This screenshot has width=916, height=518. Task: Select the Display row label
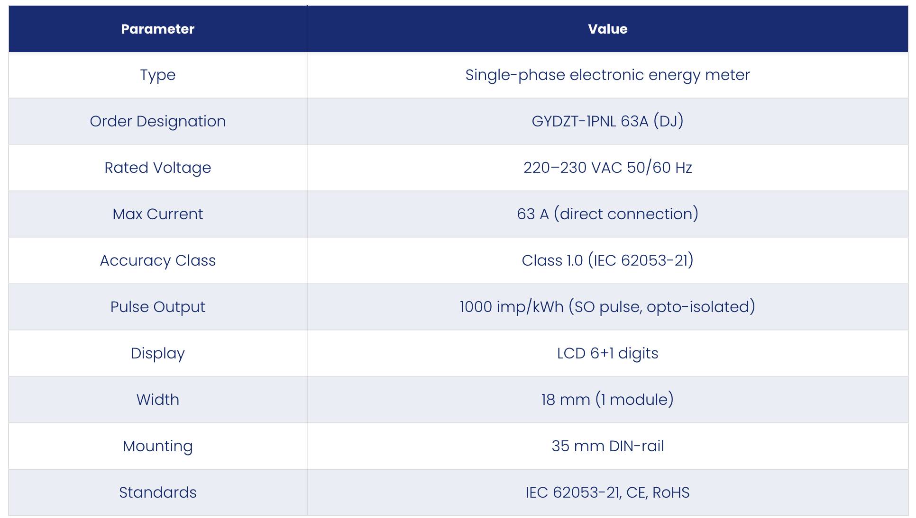[x=158, y=354]
